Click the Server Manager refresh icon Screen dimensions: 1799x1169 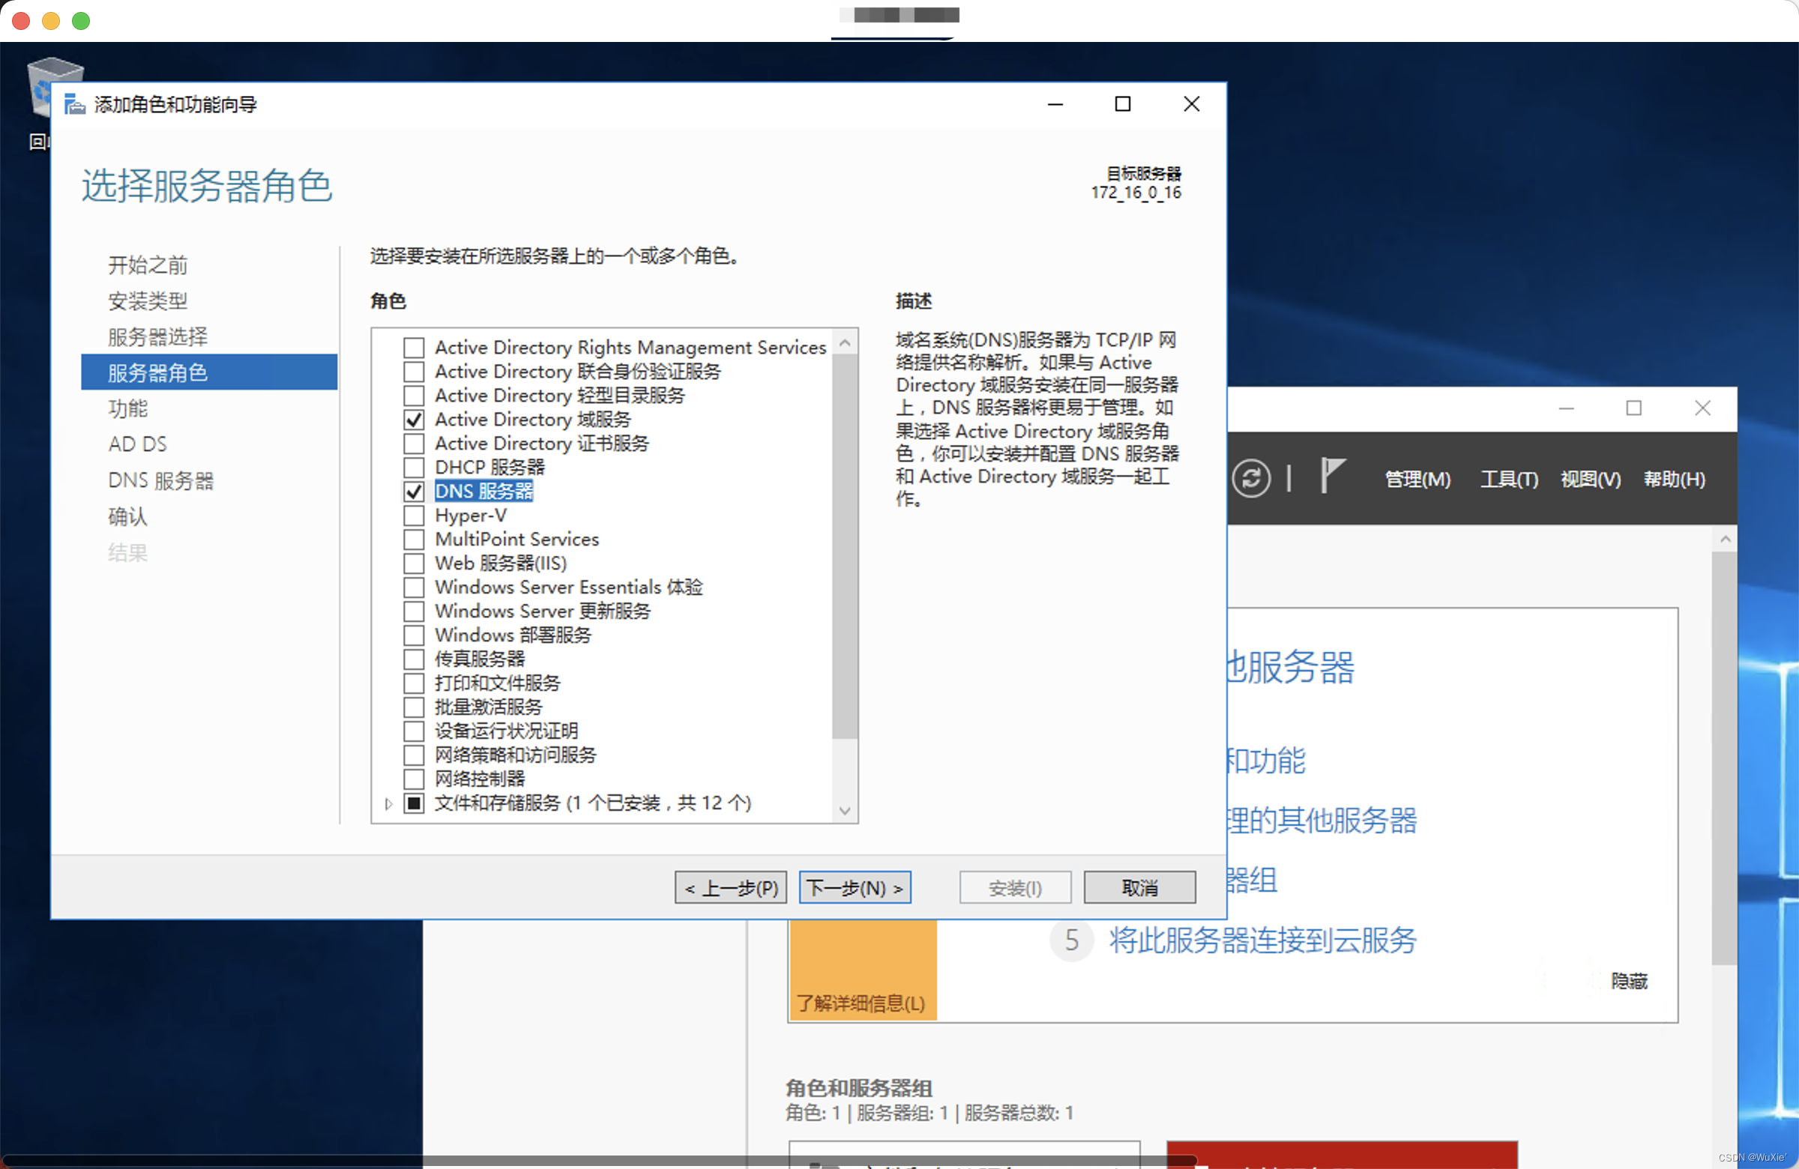(1251, 478)
